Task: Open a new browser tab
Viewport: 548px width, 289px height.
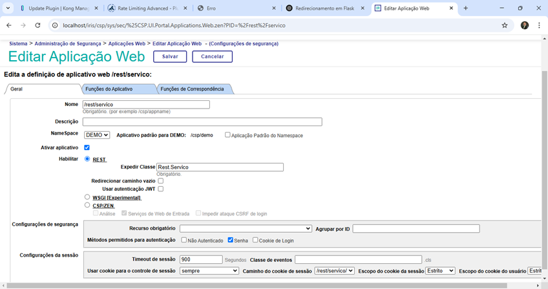Action: tap(466, 8)
